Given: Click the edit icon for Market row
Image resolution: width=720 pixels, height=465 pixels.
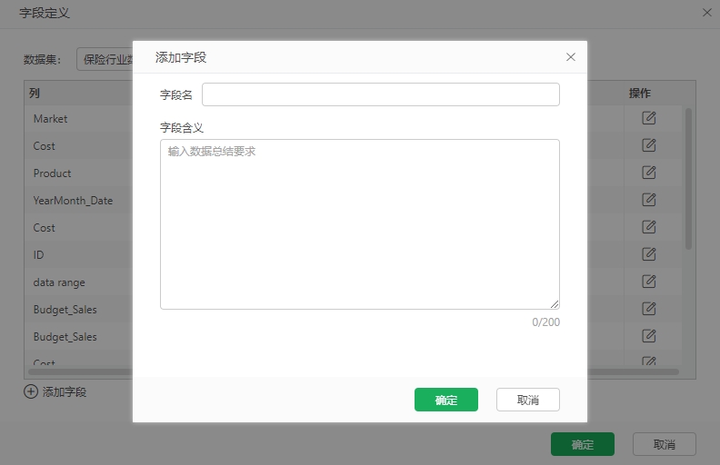Looking at the screenshot, I should coord(648,118).
